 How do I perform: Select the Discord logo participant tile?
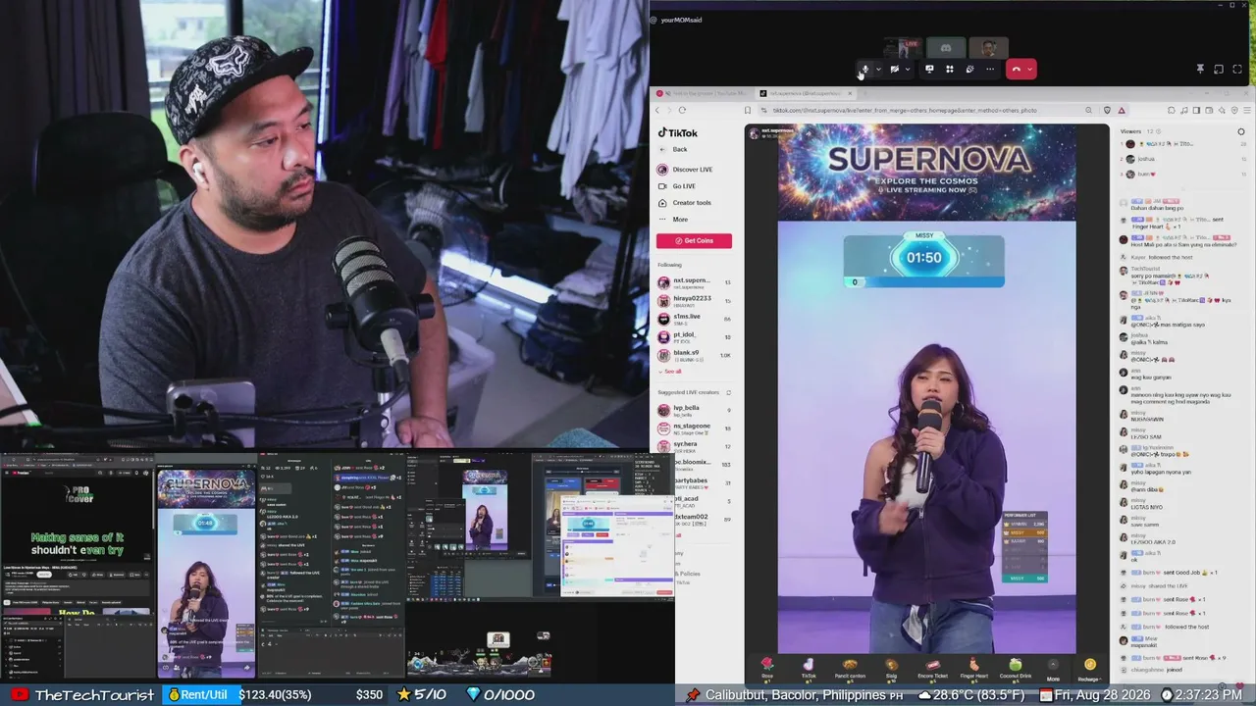tap(946, 48)
